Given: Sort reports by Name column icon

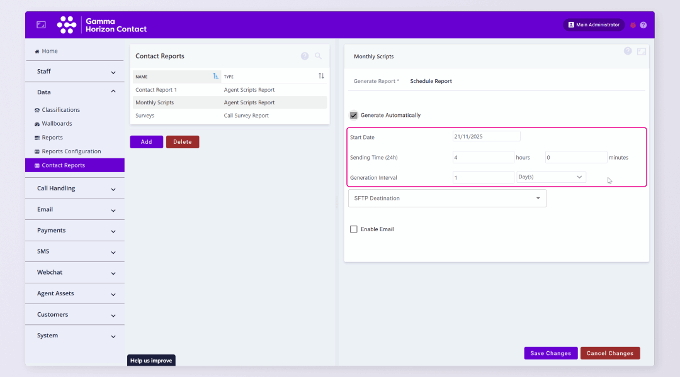Looking at the screenshot, I should click(215, 76).
